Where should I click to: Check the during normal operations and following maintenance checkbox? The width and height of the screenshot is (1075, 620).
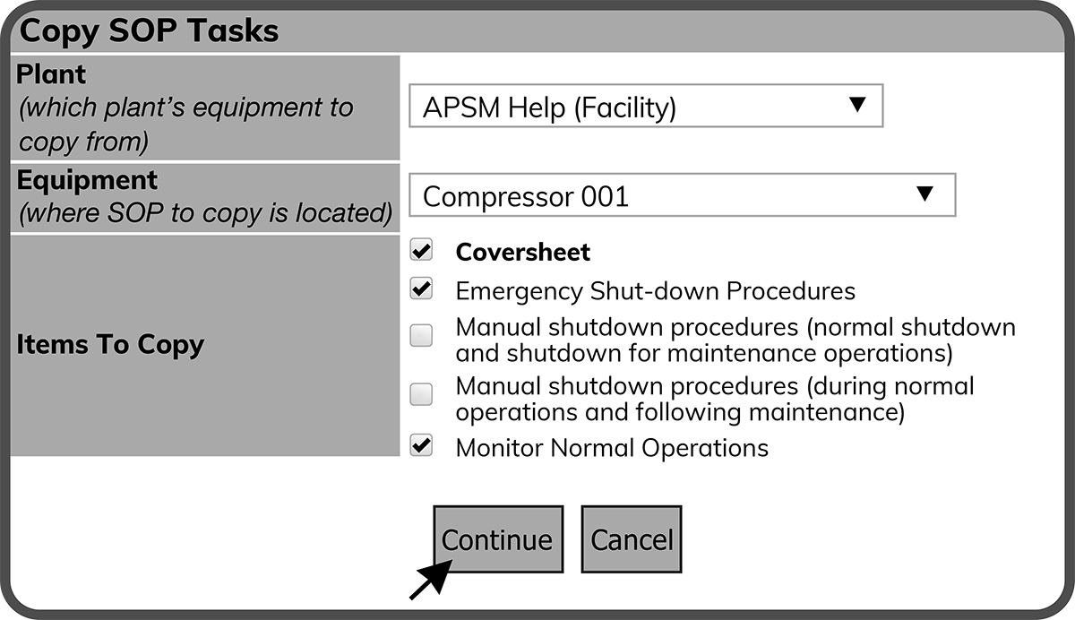point(421,394)
